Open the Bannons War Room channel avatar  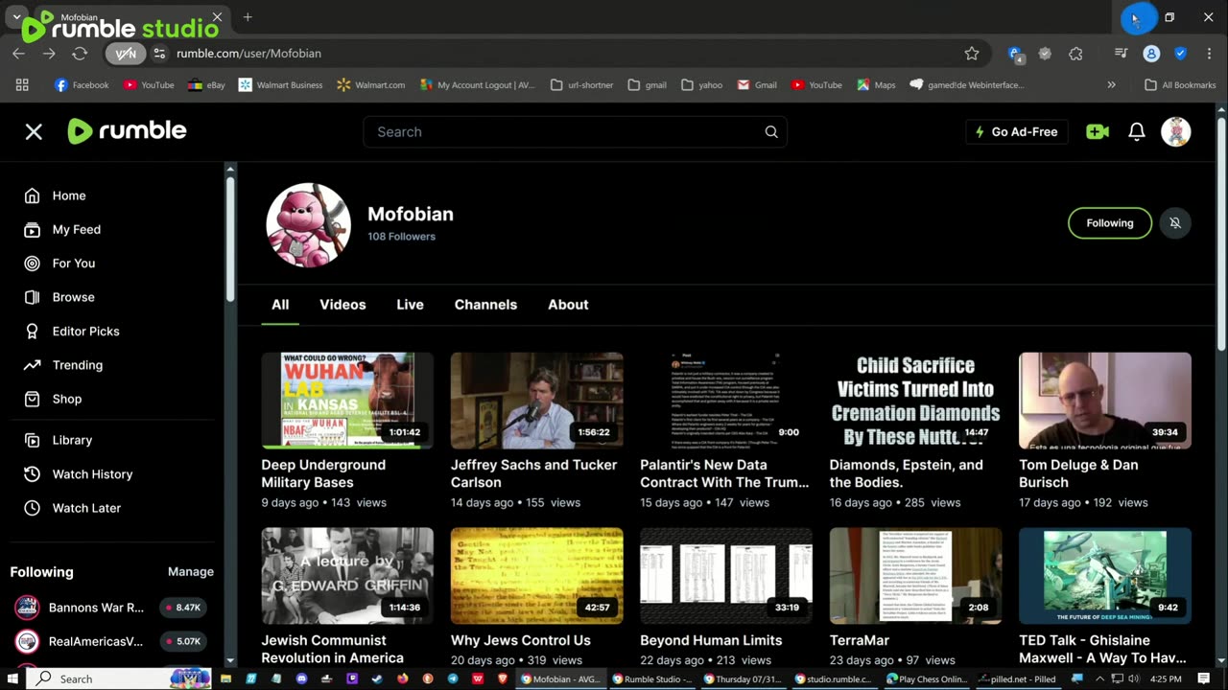click(27, 608)
